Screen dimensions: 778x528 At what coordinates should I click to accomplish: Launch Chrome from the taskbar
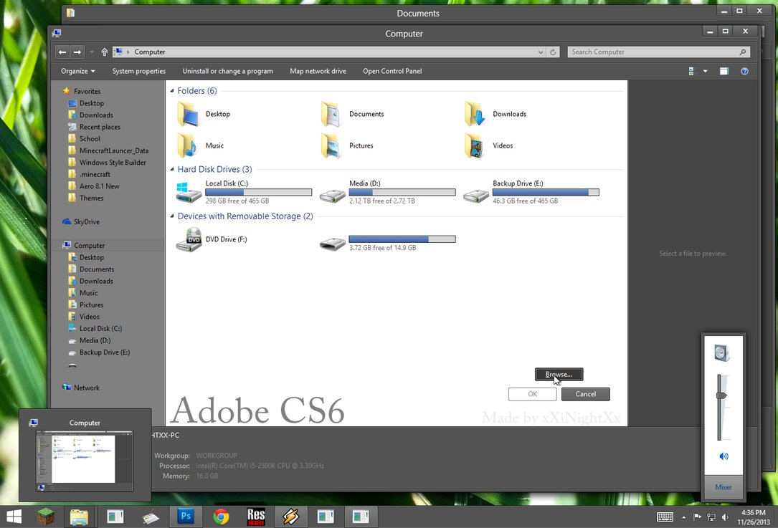point(221,517)
